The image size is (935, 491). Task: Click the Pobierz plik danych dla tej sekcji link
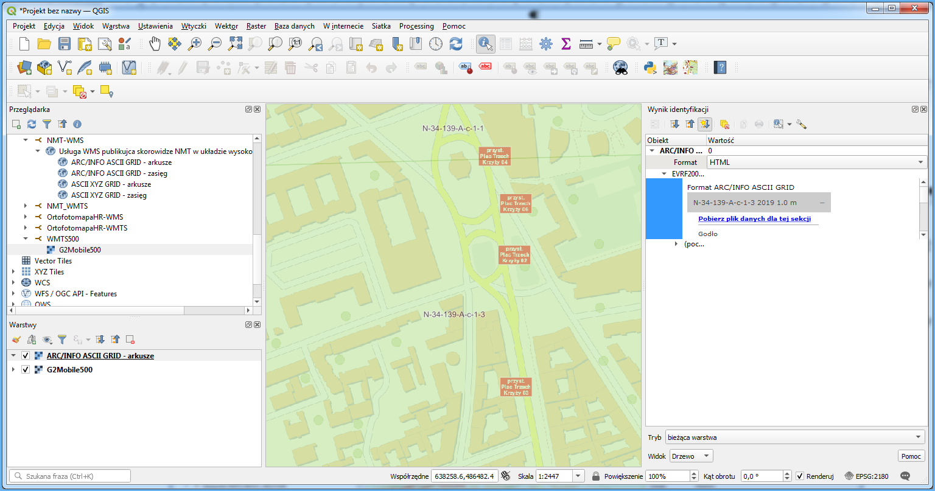point(754,219)
